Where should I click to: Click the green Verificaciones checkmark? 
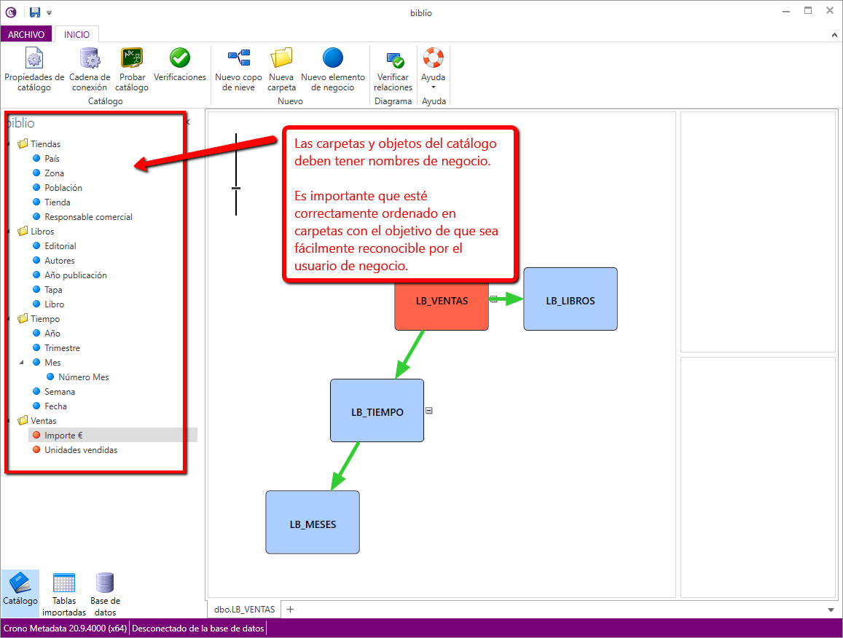[180, 58]
